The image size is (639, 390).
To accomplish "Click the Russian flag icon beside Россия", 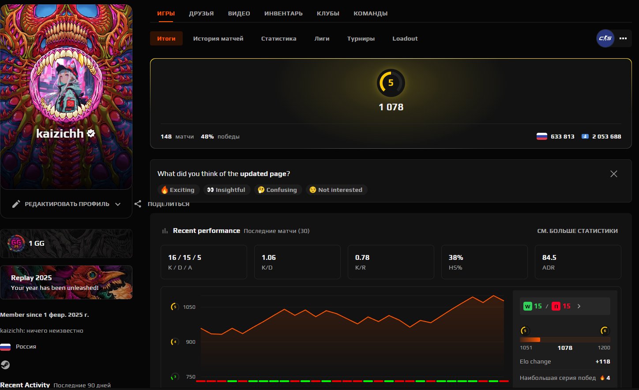I will [5, 346].
